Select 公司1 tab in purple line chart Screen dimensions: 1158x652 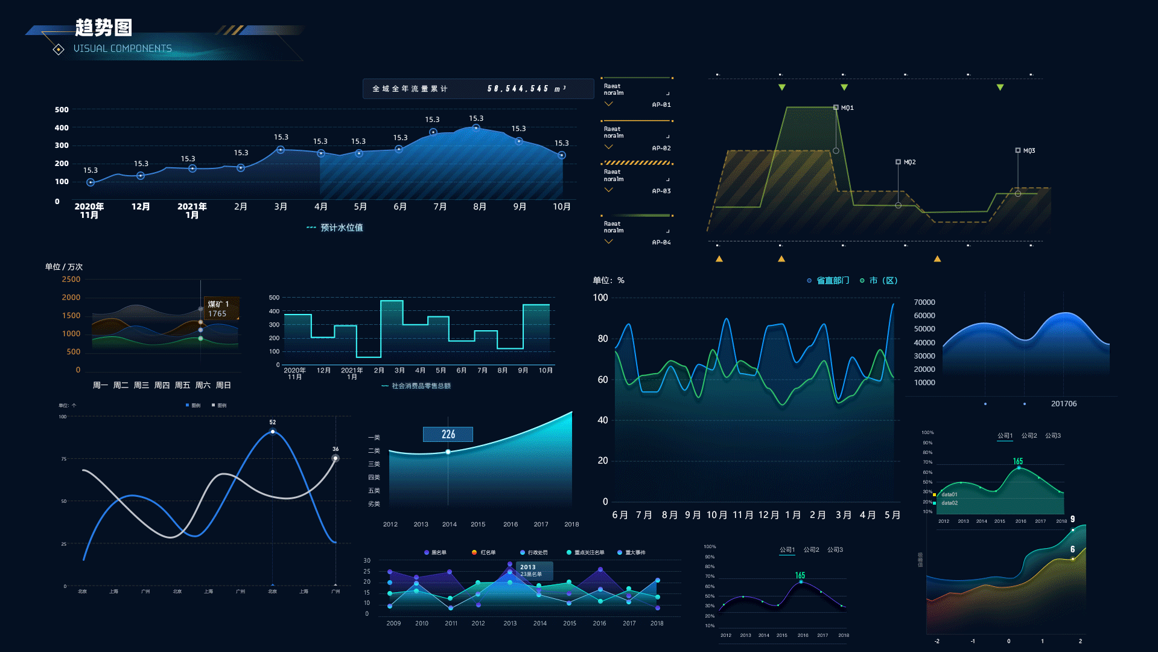[x=787, y=549]
